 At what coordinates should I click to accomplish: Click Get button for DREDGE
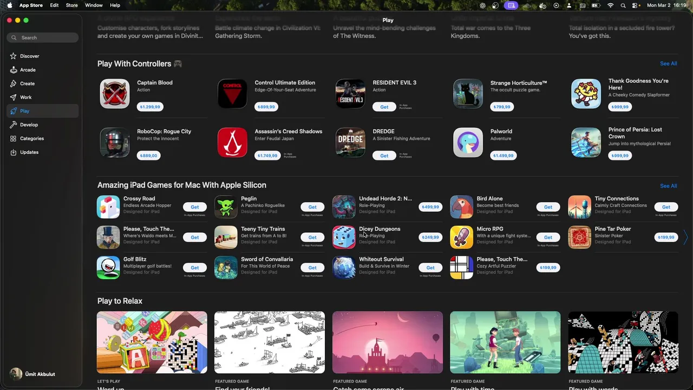(x=384, y=156)
